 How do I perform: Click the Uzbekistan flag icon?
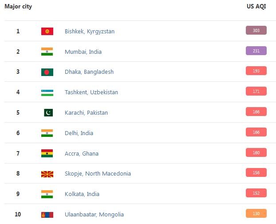pos(47,92)
